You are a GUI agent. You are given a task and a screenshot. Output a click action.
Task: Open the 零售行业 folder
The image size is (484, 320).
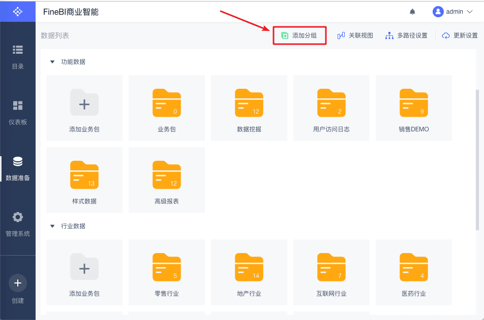167,272
